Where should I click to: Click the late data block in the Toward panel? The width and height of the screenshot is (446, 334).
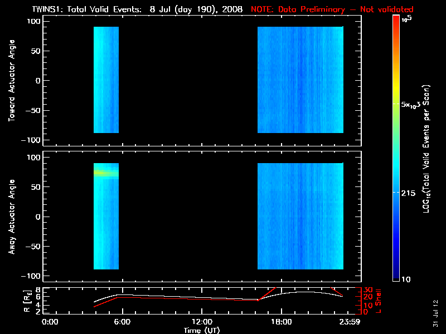[x=300, y=80]
